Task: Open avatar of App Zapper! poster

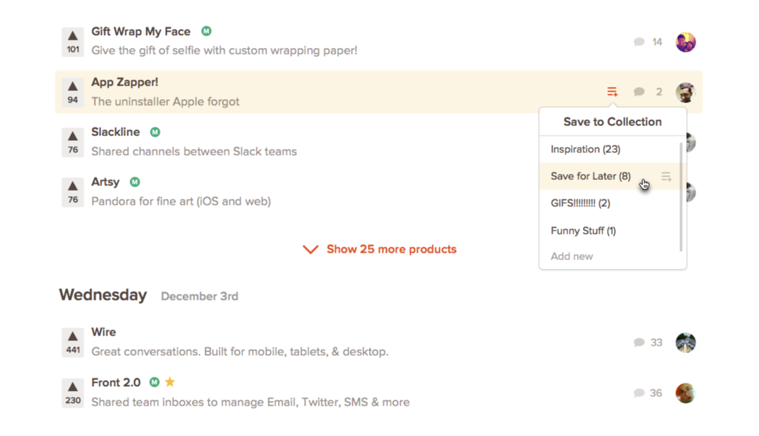Action: coord(685,92)
